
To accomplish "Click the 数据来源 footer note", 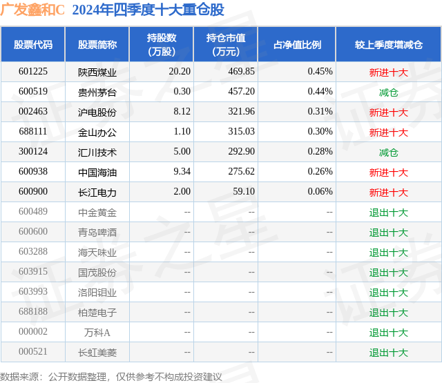I will [x=110, y=377].
